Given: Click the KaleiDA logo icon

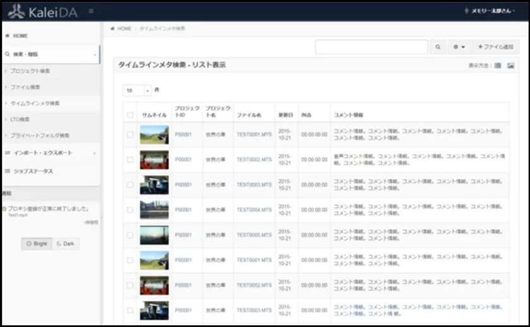Looking at the screenshot, I should point(17,11).
